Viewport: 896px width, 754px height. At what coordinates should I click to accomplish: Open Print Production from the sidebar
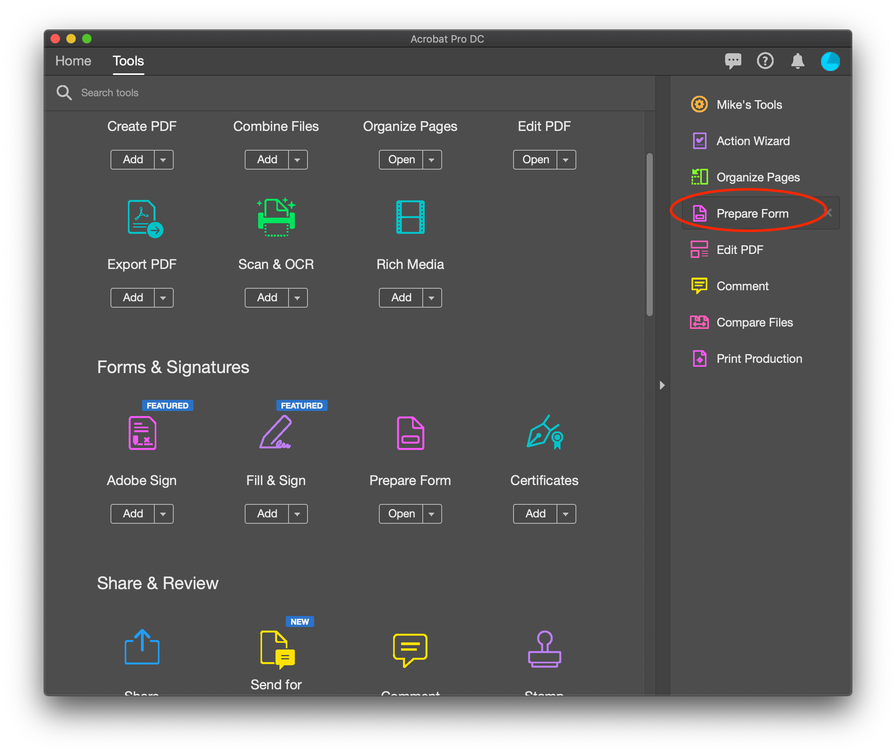(x=759, y=358)
